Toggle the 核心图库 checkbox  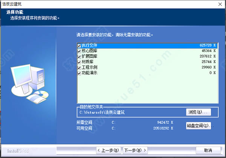coord(79,51)
